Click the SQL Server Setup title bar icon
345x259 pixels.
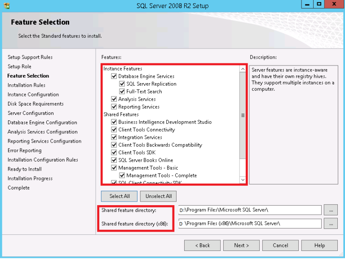coord(6,6)
